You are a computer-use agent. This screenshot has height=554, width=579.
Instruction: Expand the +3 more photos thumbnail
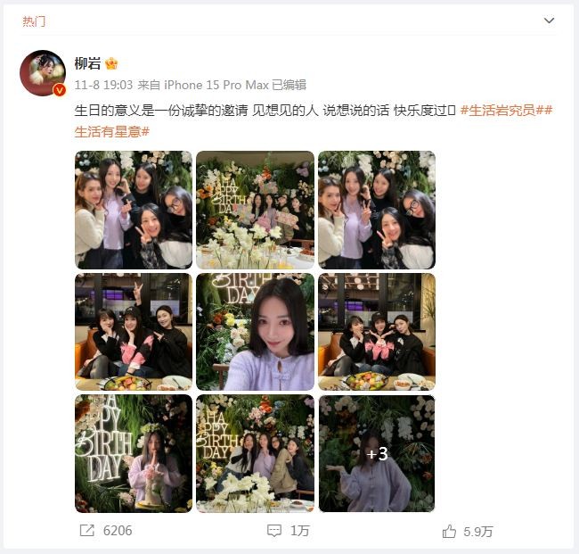377,453
